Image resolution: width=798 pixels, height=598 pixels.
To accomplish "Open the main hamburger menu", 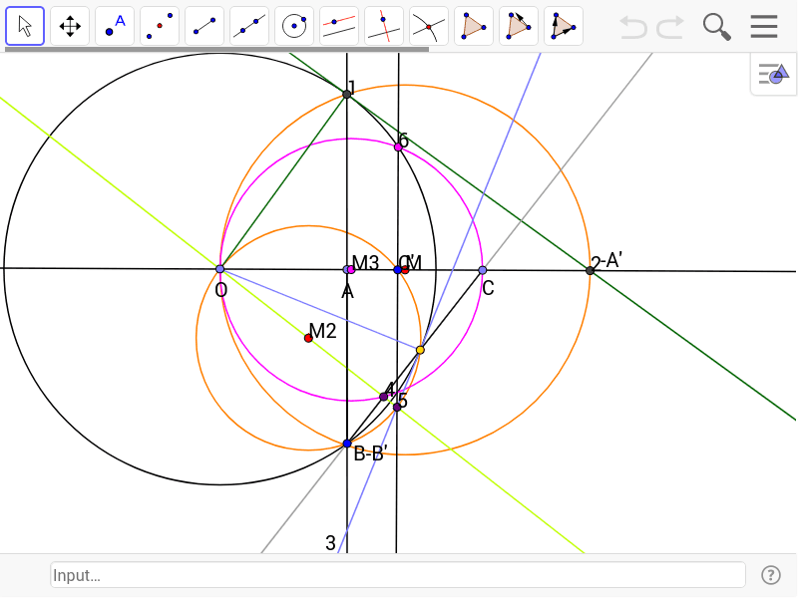I will click(764, 26).
